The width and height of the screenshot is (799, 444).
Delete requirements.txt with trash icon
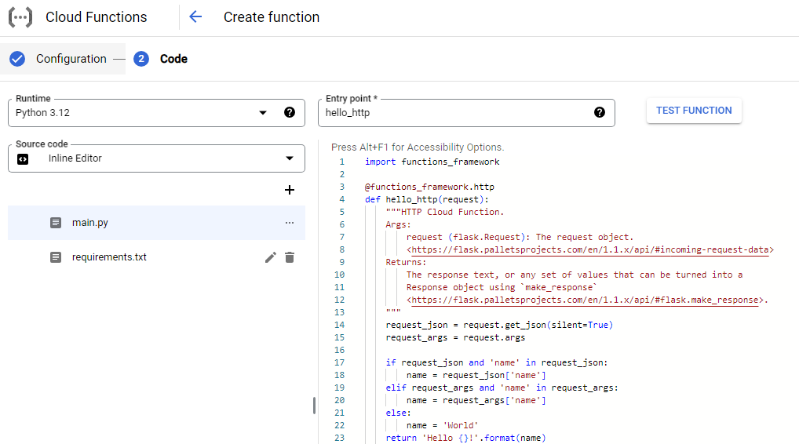pos(290,257)
